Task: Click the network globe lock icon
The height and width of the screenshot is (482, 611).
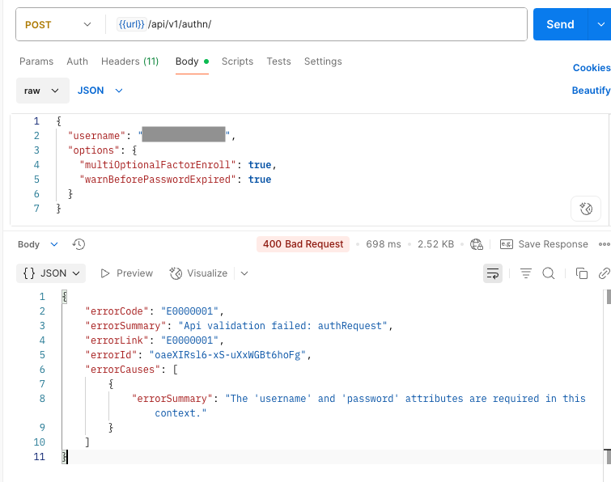Action: pyautogui.click(x=476, y=244)
